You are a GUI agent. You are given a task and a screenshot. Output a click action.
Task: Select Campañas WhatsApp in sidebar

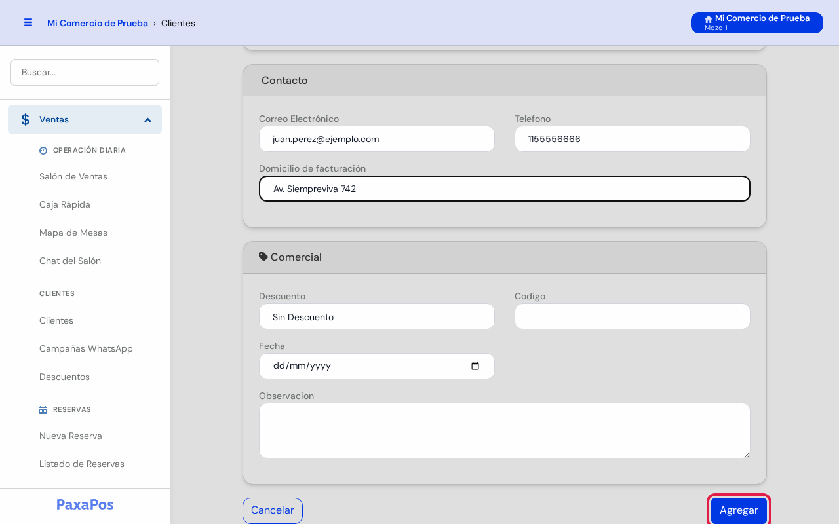point(86,349)
